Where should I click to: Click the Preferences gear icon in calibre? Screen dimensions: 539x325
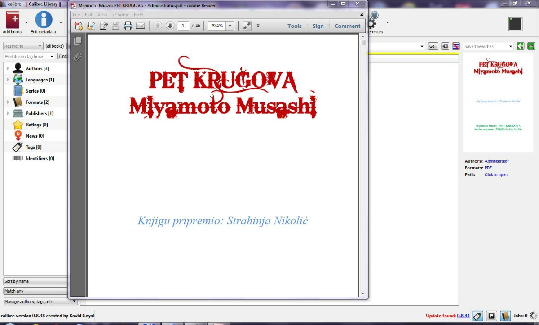tap(373, 20)
